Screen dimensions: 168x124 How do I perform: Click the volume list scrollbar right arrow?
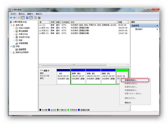tap(128, 65)
